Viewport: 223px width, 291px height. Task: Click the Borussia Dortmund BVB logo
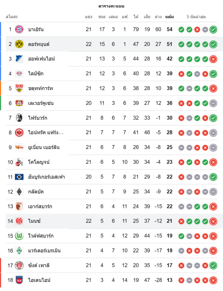19,44
